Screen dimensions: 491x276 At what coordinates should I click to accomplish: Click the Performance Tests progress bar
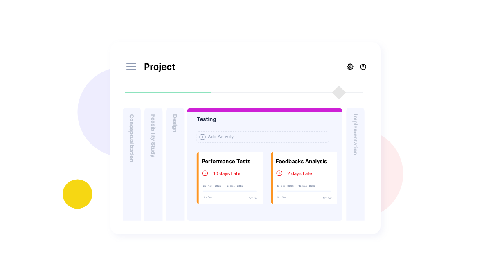tap(230, 191)
